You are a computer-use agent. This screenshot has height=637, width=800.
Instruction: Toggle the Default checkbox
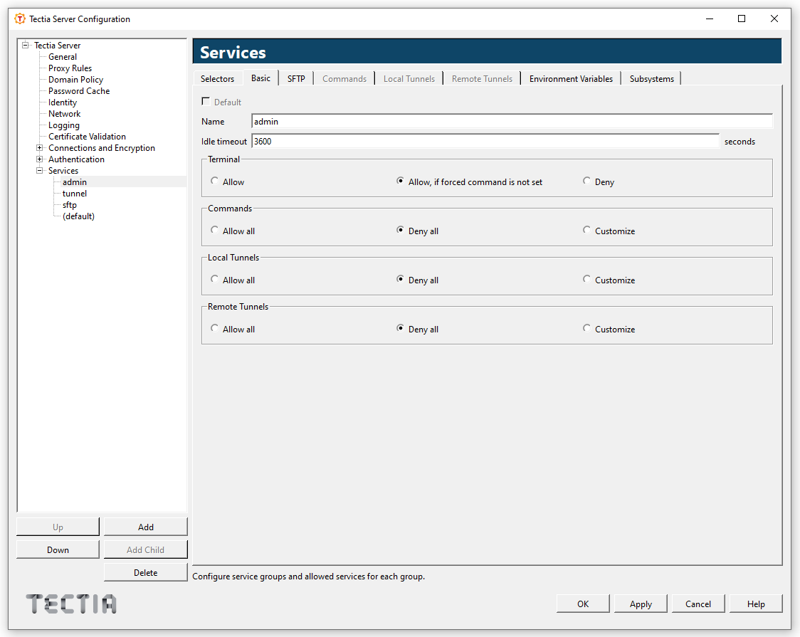[x=206, y=102]
